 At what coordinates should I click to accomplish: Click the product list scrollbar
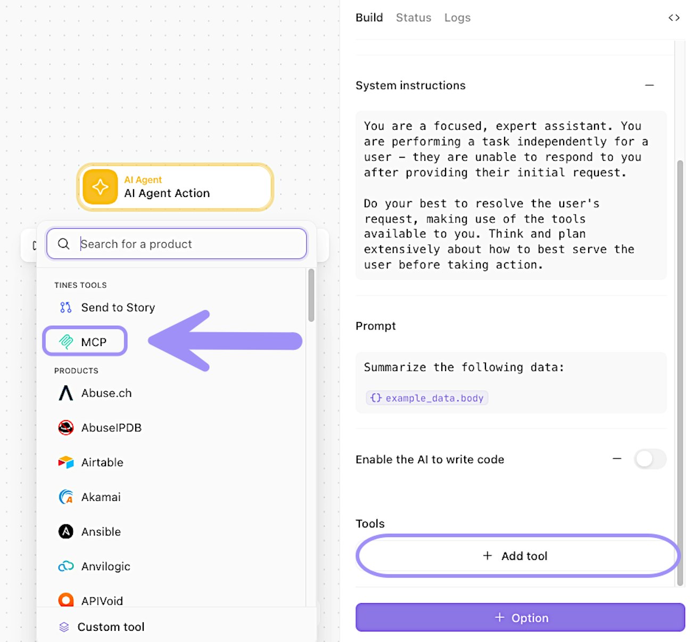pyautogui.click(x=311, y=295)
